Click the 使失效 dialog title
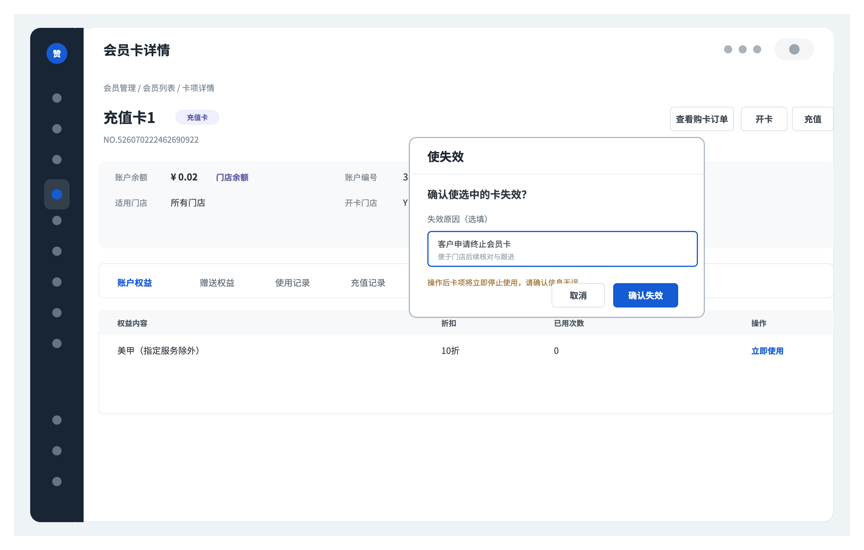Image resolution: width=864 pixels, height=550 pixels. pyautogui.click(x=446, y=157)
